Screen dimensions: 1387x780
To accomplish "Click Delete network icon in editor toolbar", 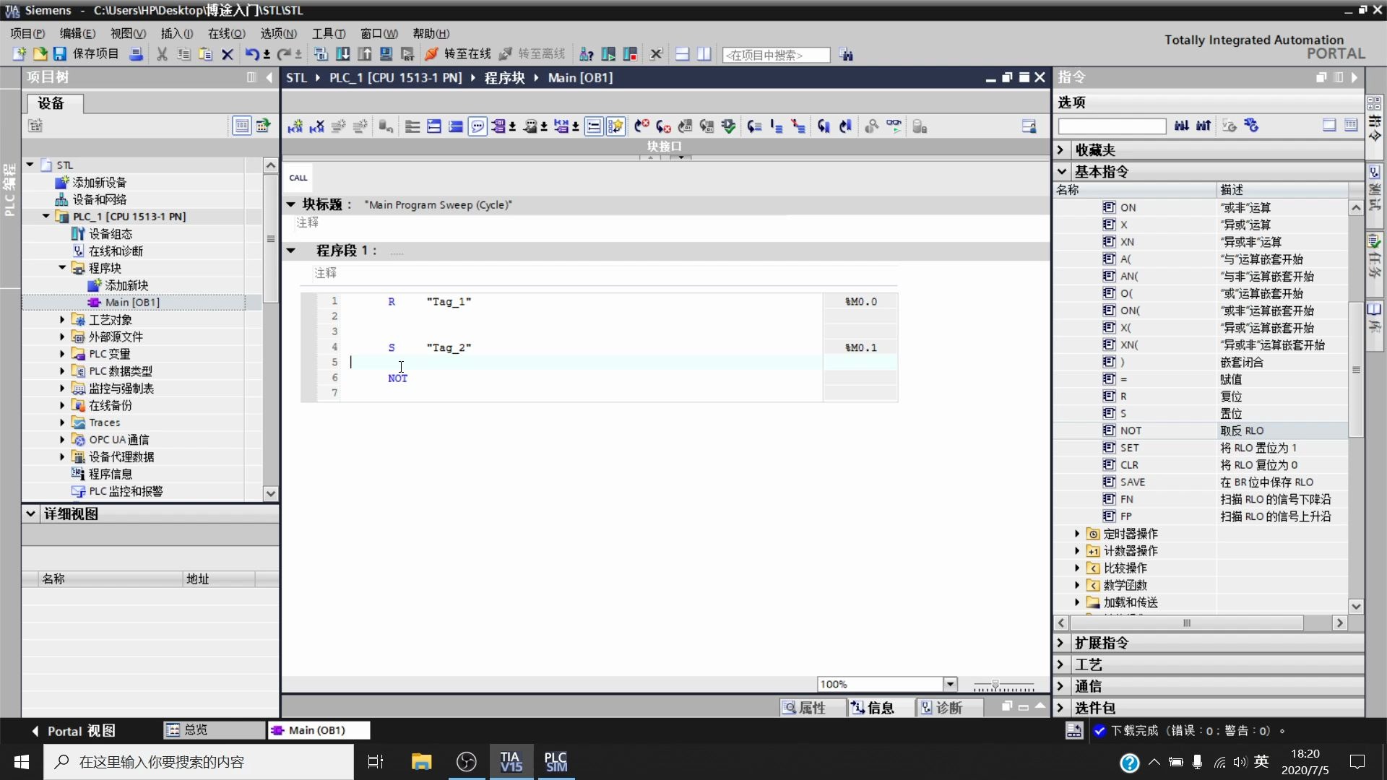I will click(317, 126).
